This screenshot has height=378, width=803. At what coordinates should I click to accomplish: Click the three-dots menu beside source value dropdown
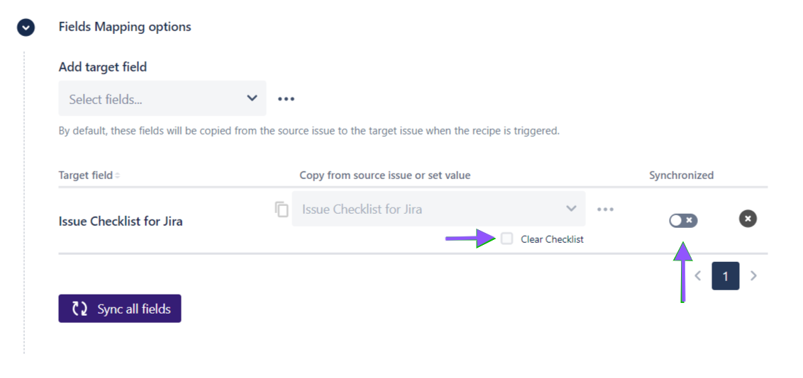click(605, 210)
